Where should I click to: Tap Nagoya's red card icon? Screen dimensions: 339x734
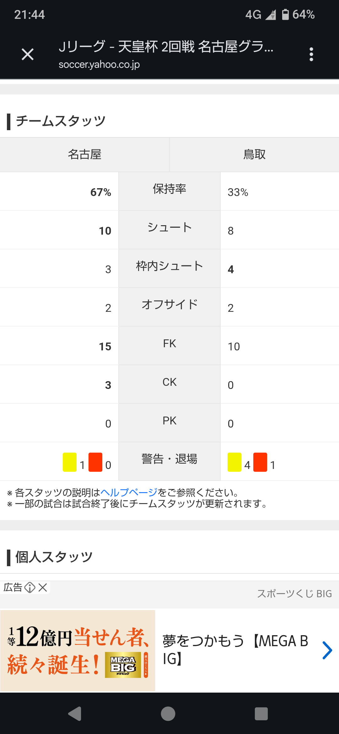(x=95, y=462)
